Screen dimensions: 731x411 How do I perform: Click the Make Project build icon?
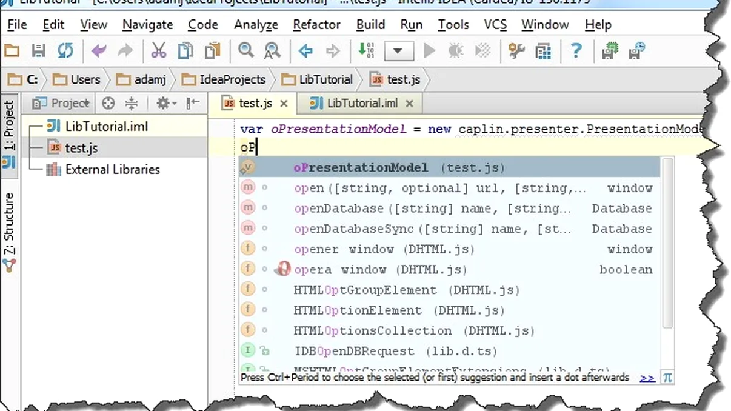tap(366, 51)
